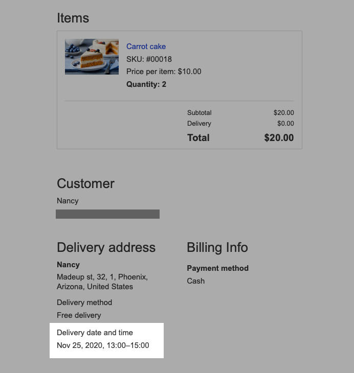This screenshot has height=373, width=354.
Task: Click the Delivery date and time label
Action: pyautogui.click(x=95, y=333)
